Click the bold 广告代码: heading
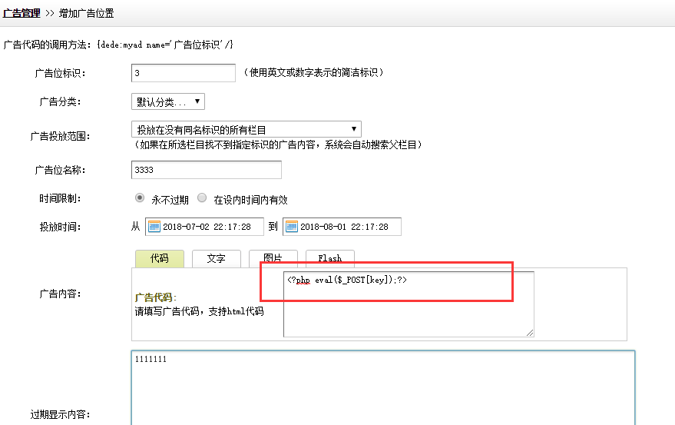 point(156,297)
